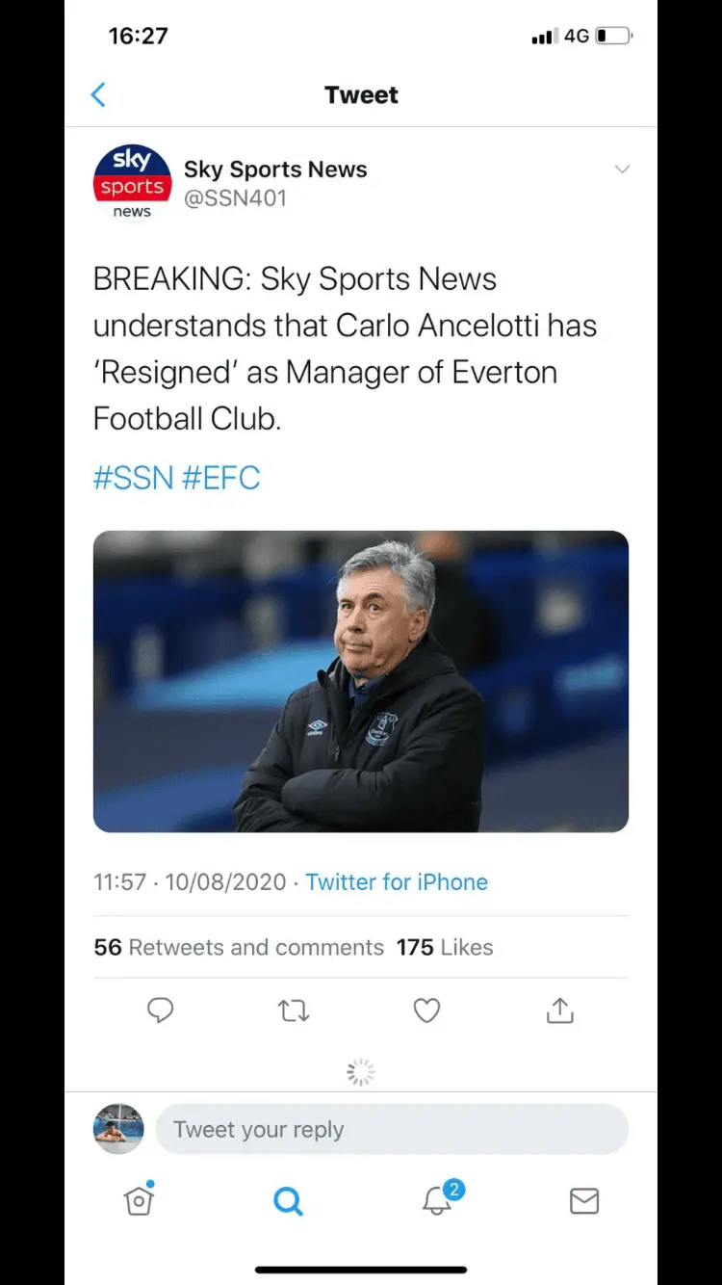This screenshot has width=722, height=1285.
Task: Tap the share tweet icon
Action: click(x=559, y=1010)
